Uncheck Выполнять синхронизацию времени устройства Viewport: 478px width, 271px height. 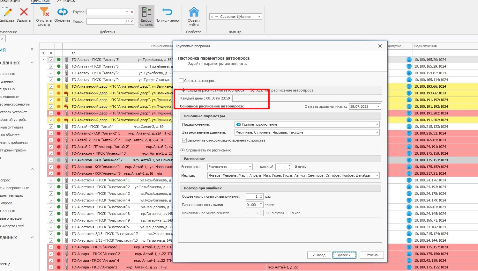[x=184, y=140]
